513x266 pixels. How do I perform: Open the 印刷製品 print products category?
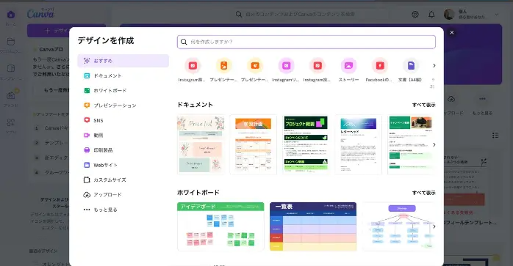123,150
